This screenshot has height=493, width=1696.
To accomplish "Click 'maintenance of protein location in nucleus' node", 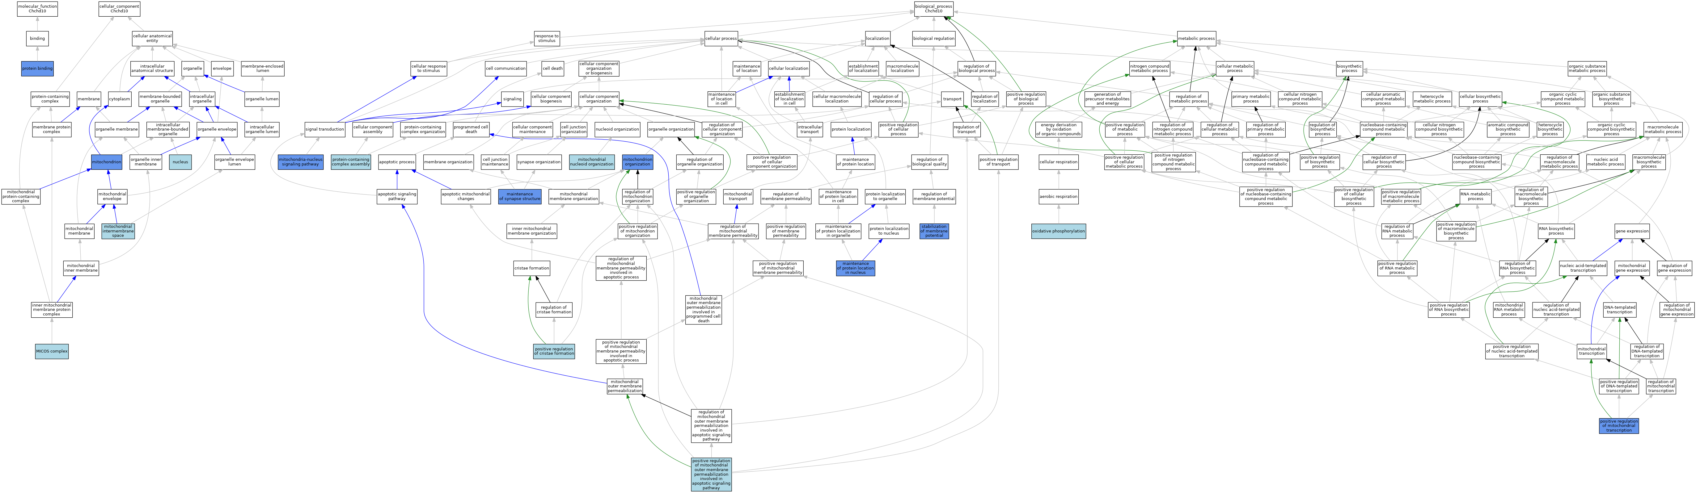I will click(x=855, y=268).
